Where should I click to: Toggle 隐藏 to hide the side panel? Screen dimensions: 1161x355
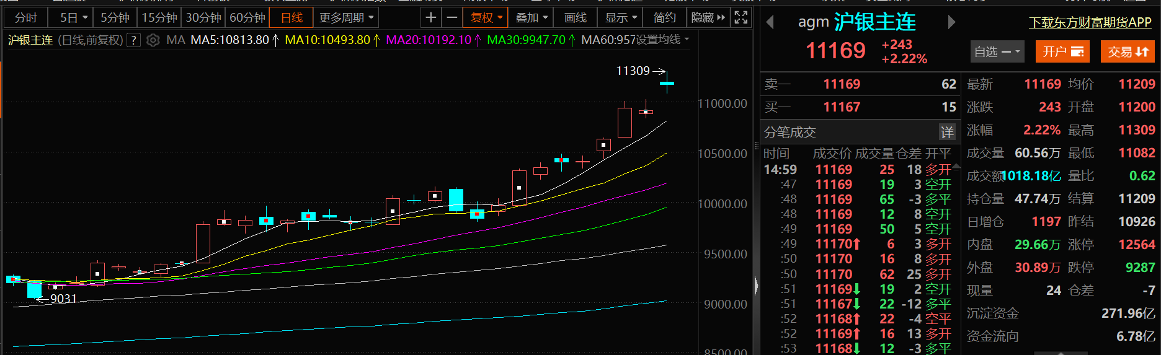point(708,18)
